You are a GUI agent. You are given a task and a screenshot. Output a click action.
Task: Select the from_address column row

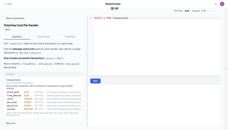(44, 95)
